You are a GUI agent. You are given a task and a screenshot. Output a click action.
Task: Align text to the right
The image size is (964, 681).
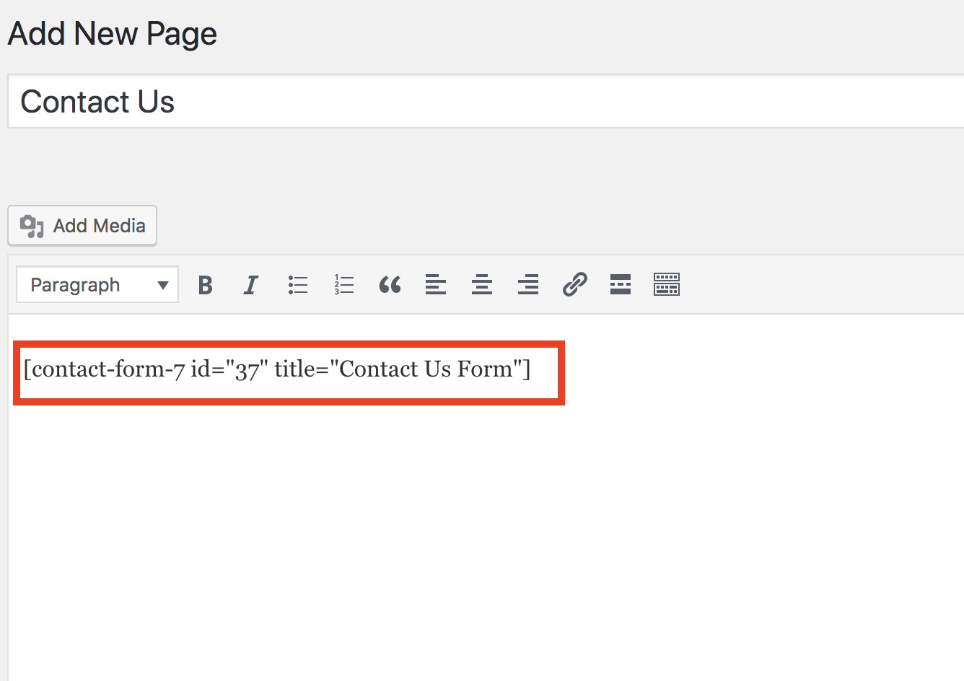528,284
